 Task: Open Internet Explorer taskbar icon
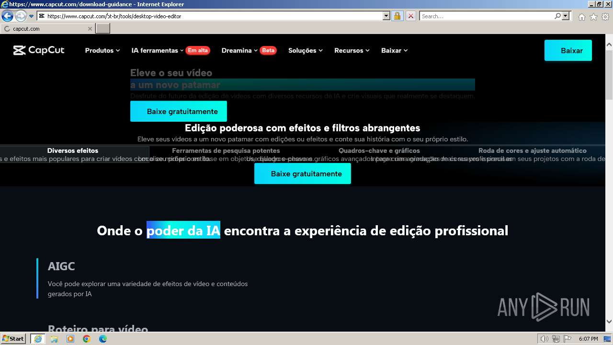(x=38, y=338)
